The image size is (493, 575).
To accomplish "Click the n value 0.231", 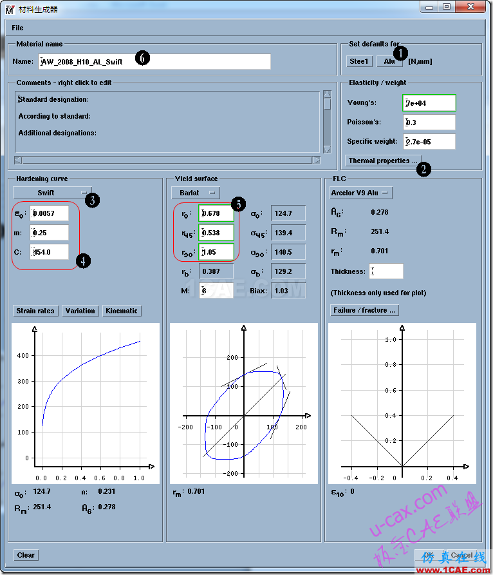I will tap(106, 491).
